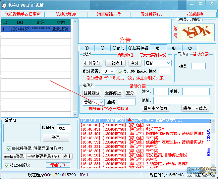The width and height of the screenshot is (218, 179).
Task: Focus the 验证码 input field showing !682
Action: [x=63, y=128]
